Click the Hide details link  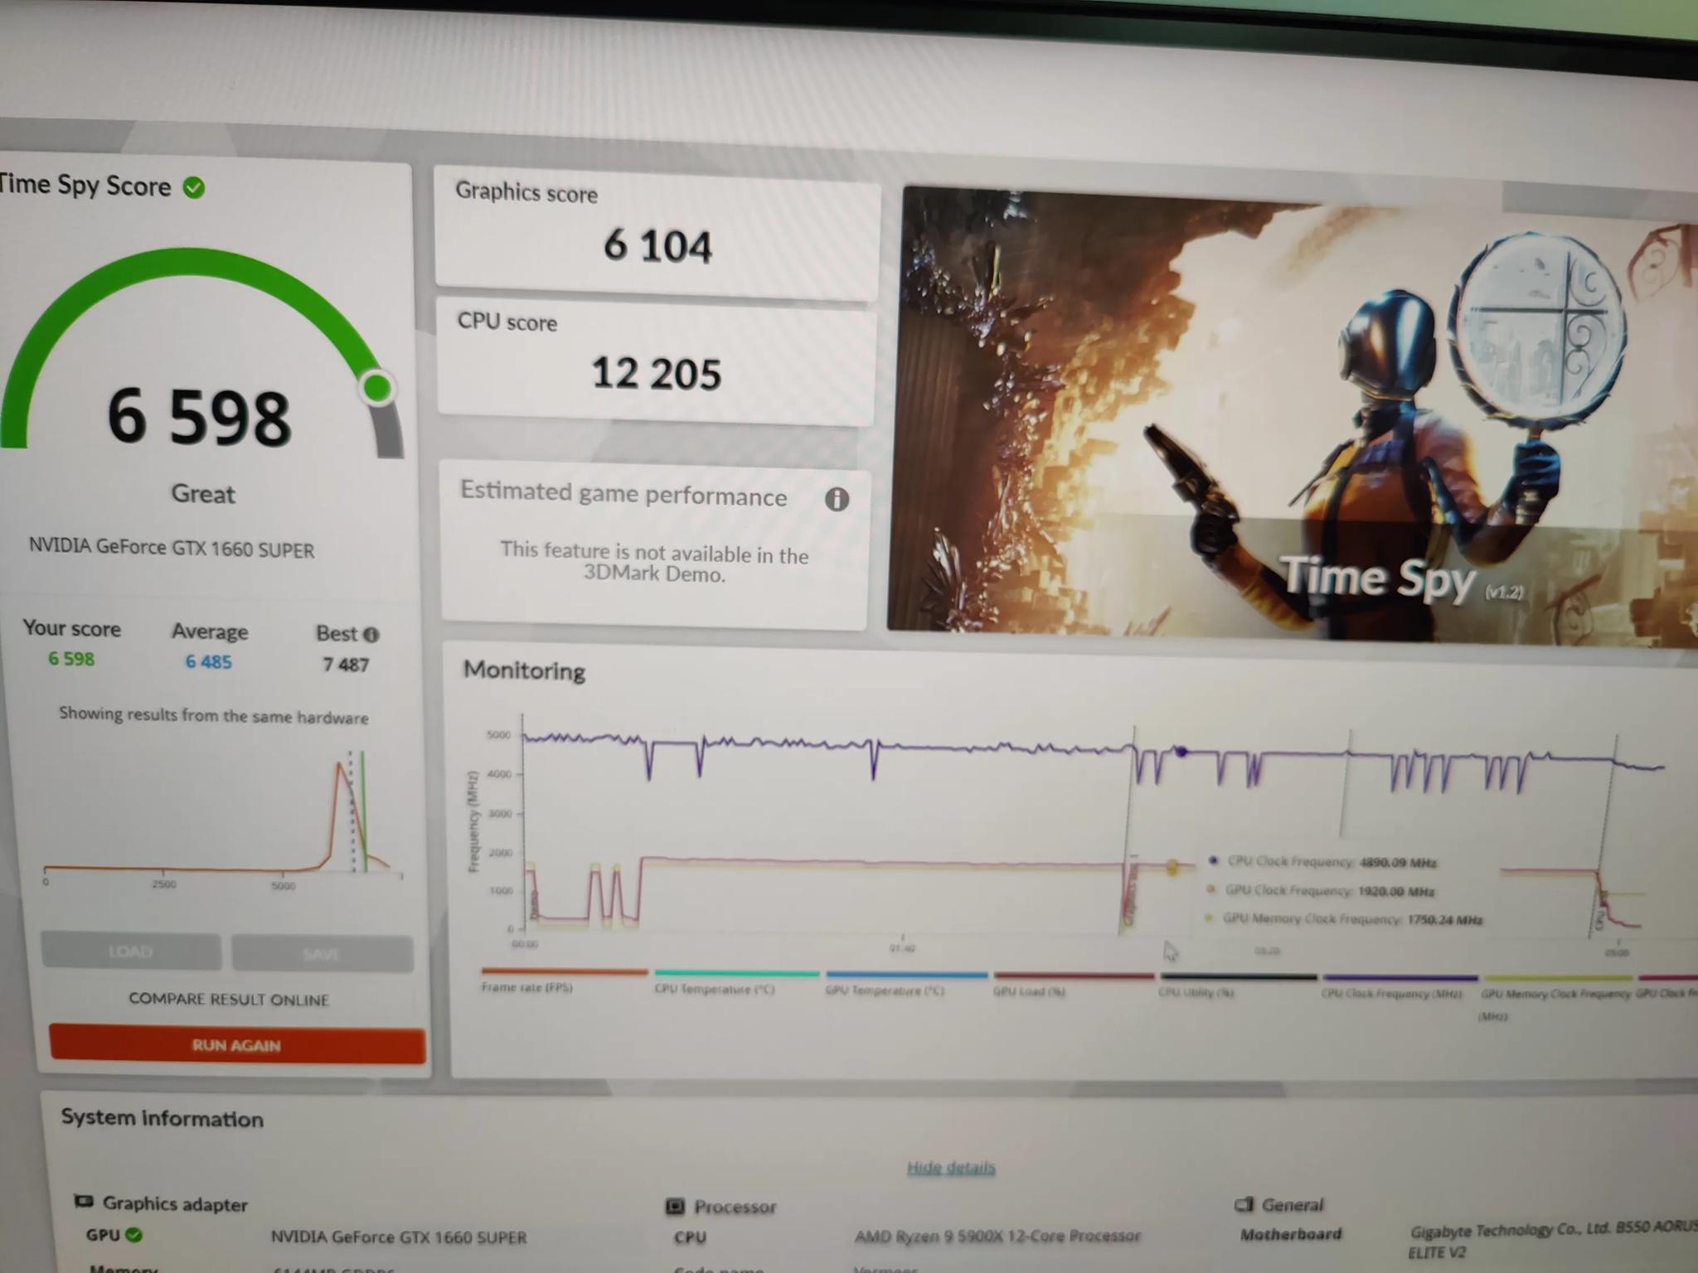951,1168
